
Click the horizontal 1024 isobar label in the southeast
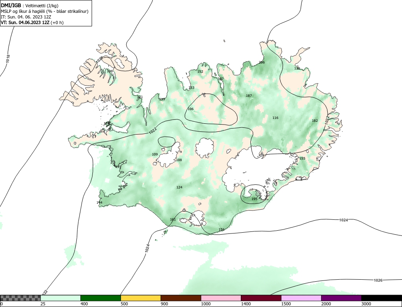pyautogui.click(x=344, y=220)
